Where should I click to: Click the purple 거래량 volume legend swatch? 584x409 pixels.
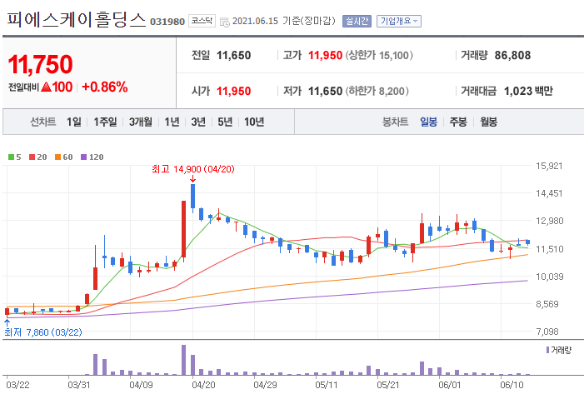pos(547,350)
